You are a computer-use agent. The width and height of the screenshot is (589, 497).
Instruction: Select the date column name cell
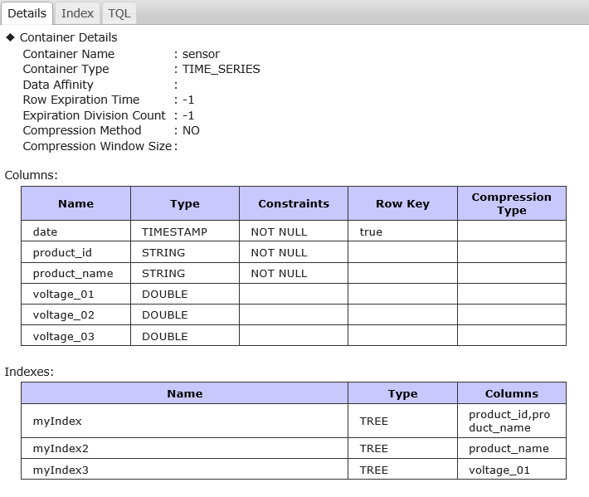pos(46,231)
